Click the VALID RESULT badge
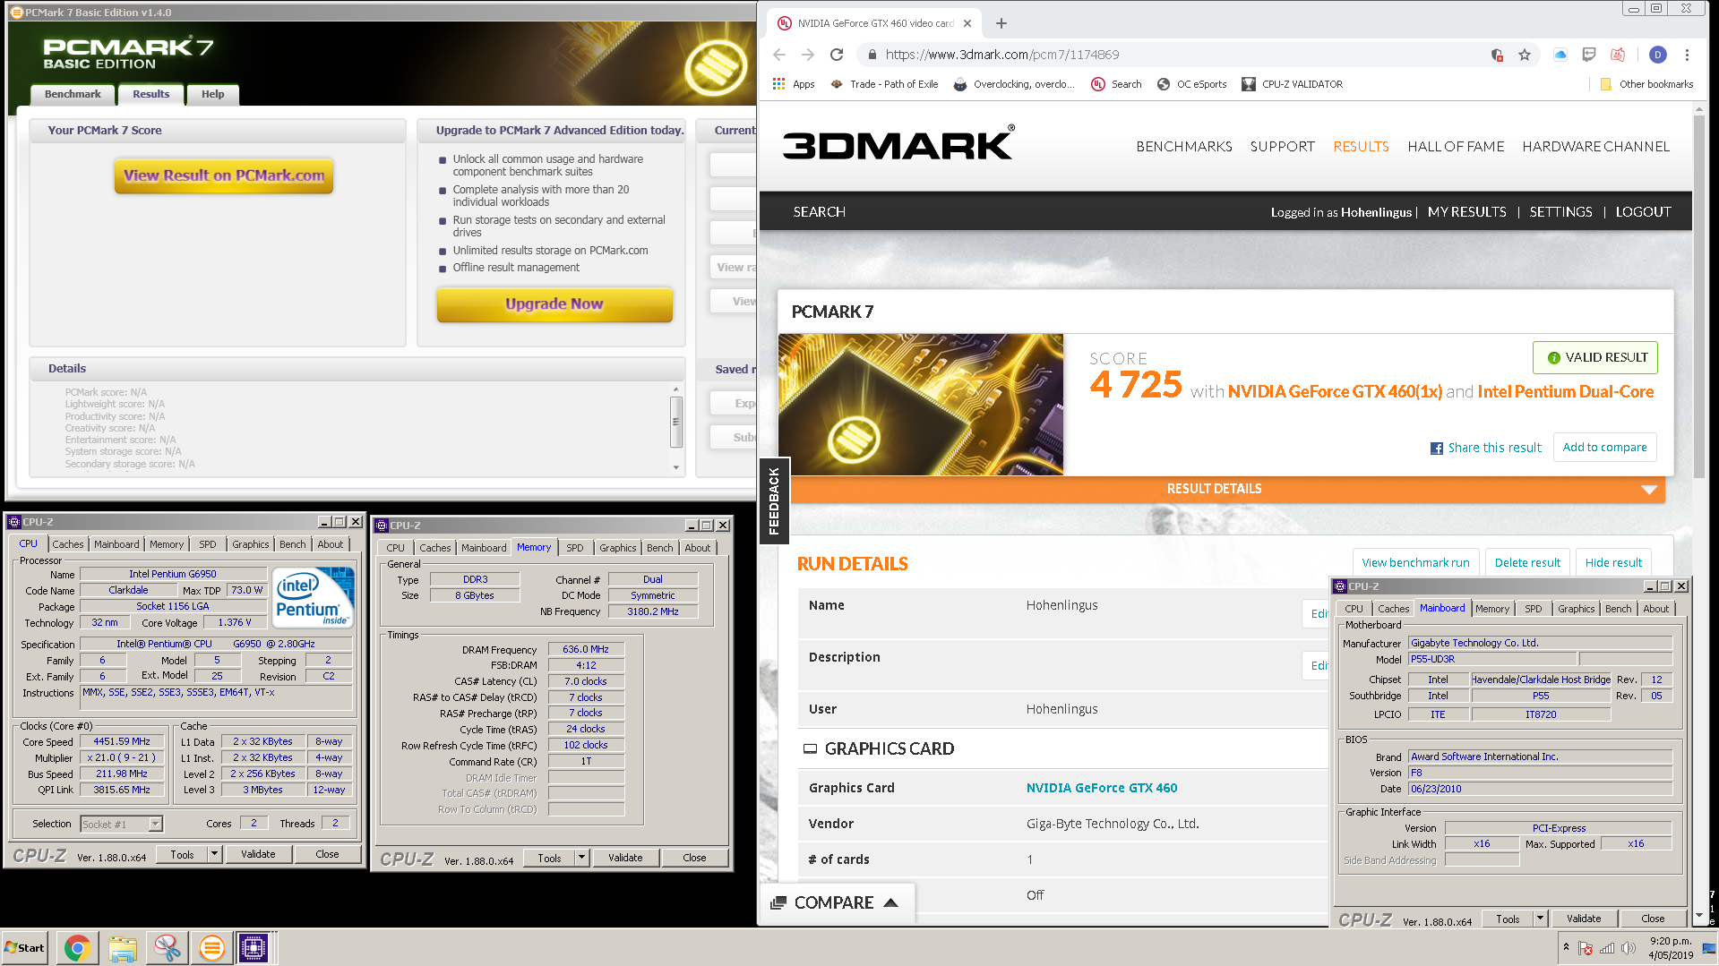This screenshot has width=1719, height=966. tap(1595, 357)
